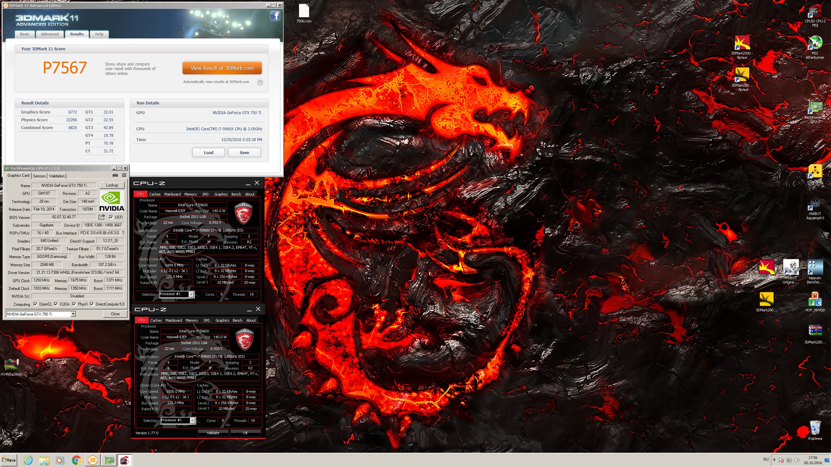The height and width of the screenshot is (467, 831).
Task: Select the HWBOT Unigine desktop icon
Action: click(x=791, y=272)
